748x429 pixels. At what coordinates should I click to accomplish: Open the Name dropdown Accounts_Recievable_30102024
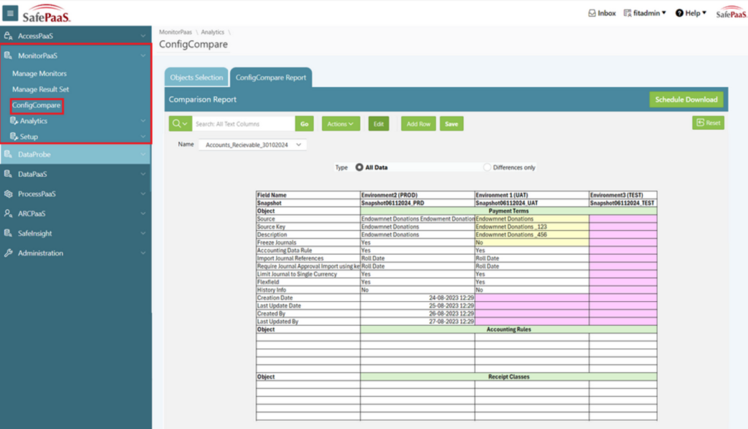[252, 145]
